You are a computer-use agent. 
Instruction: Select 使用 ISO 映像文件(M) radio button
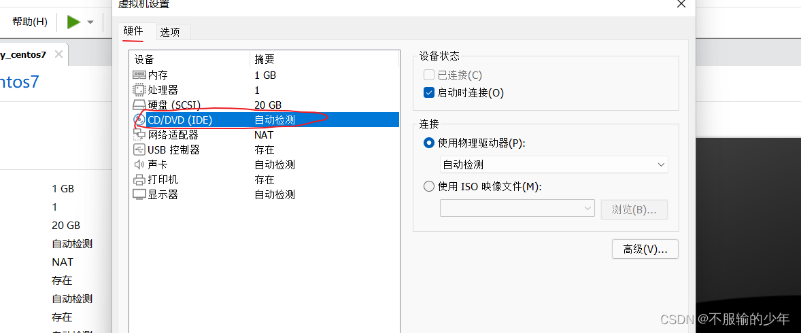[x=428, y=186]
